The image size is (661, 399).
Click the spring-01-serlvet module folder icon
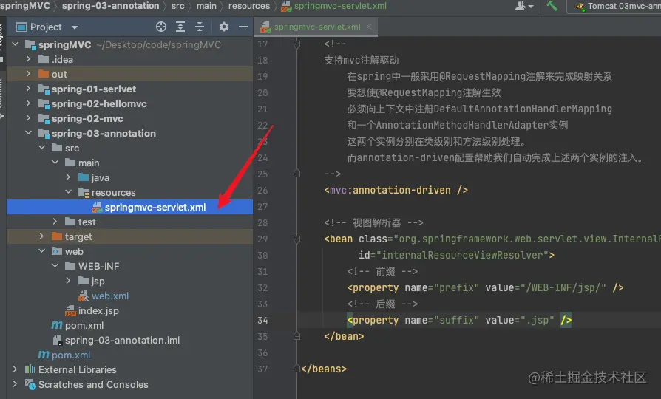pyautogui.click(x=44, y=89)
